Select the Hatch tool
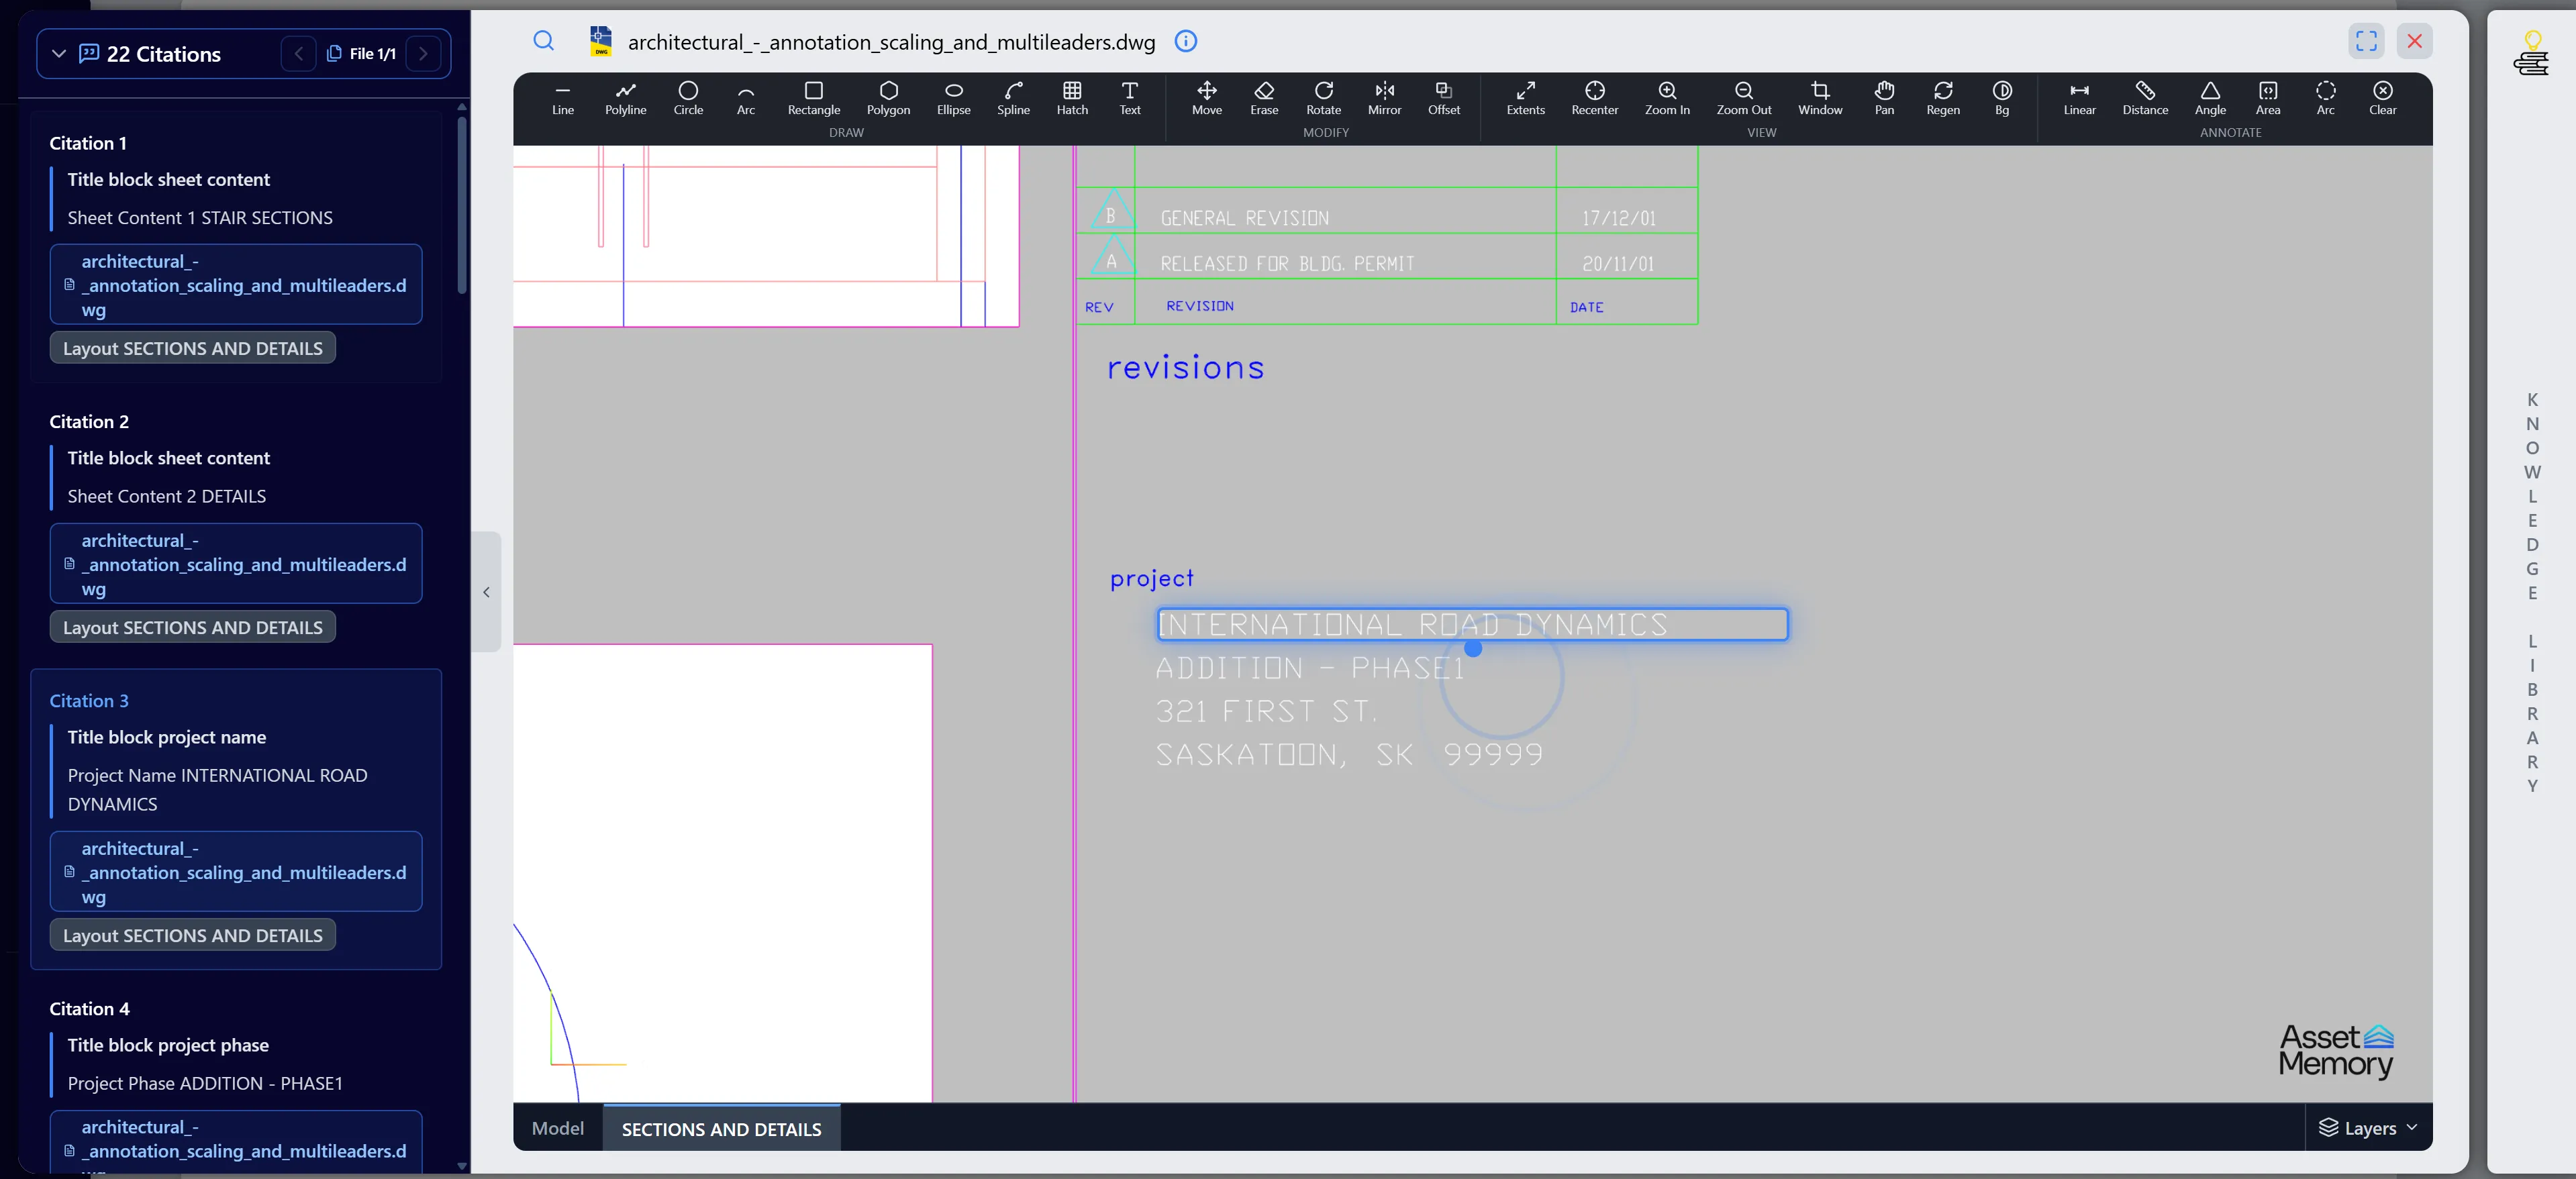2576x1179 pixels. [x=1072, y=98]
